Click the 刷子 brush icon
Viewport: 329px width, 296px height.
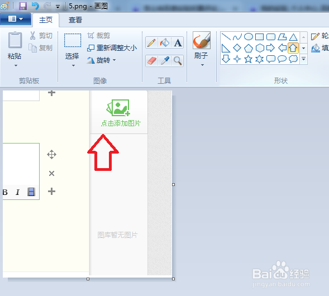pyautogui.click(x=202, y=40)
